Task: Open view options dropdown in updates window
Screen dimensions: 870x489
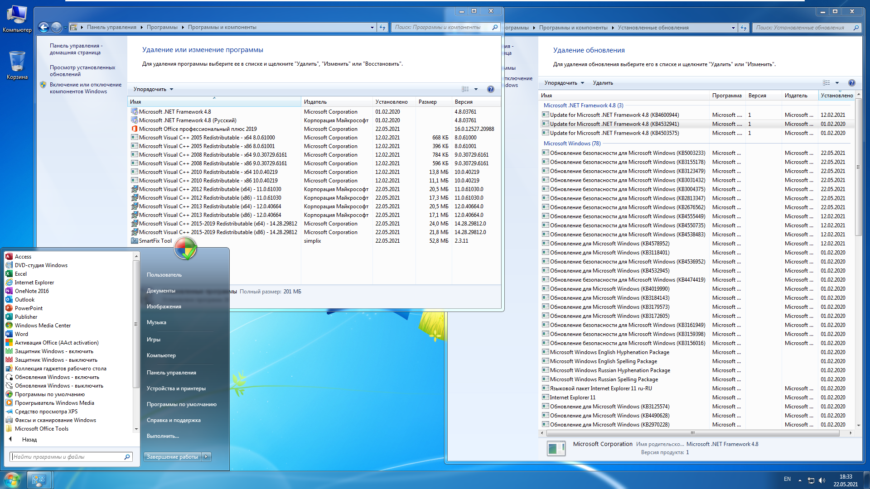Action: pos(837,83)
